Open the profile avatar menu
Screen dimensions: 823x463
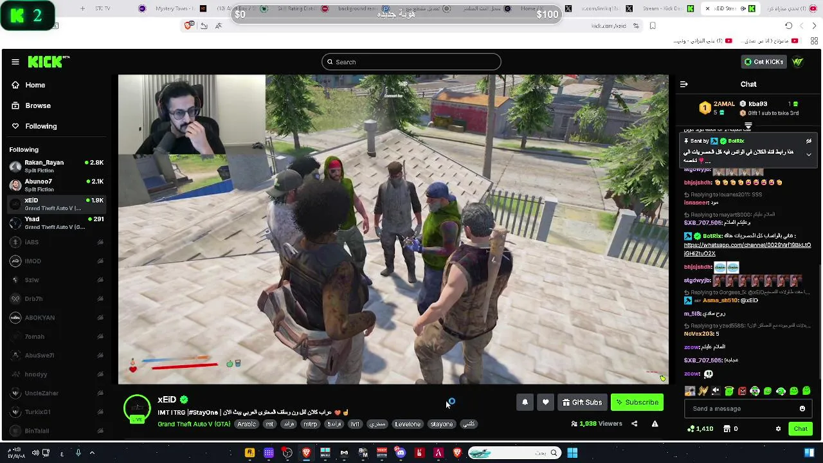(798, 62)
